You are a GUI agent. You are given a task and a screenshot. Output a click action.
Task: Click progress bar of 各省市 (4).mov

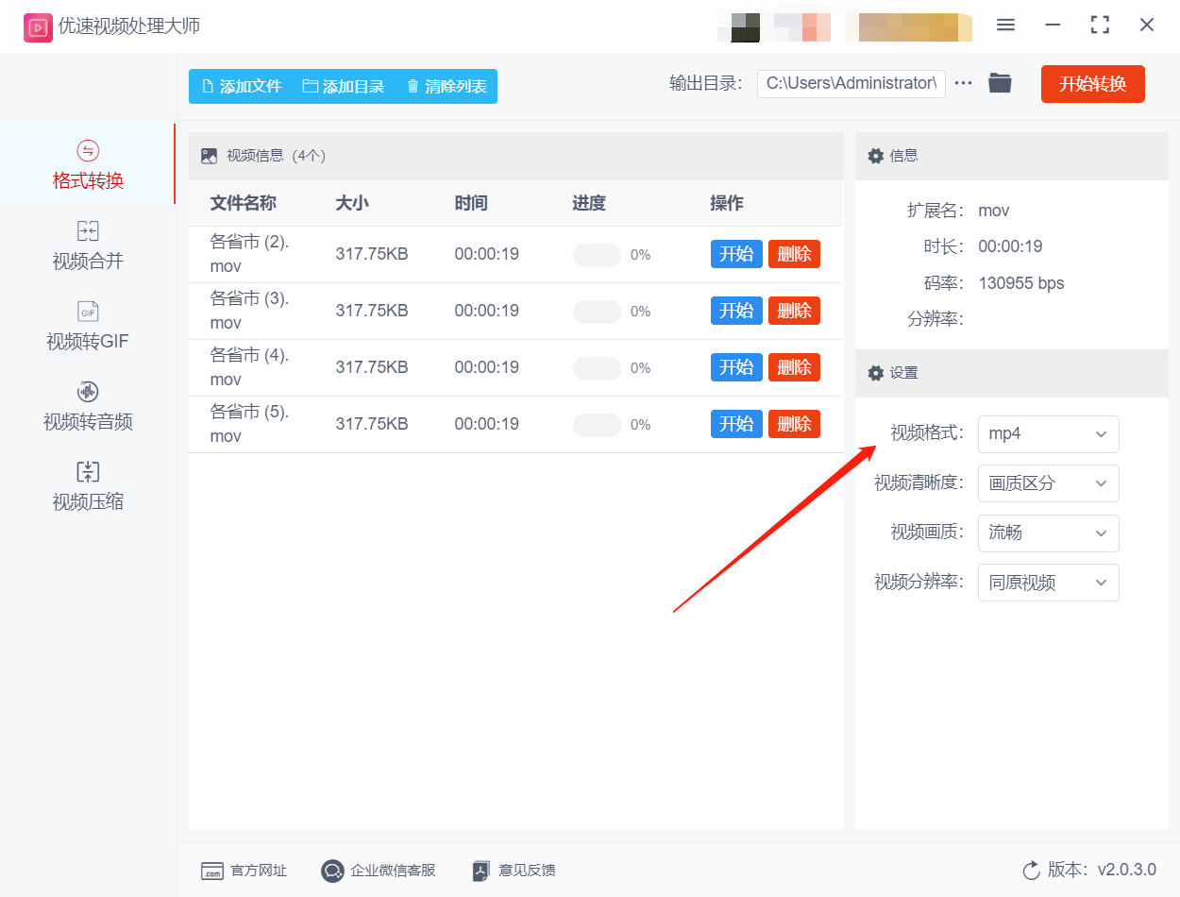pos(597,368)
